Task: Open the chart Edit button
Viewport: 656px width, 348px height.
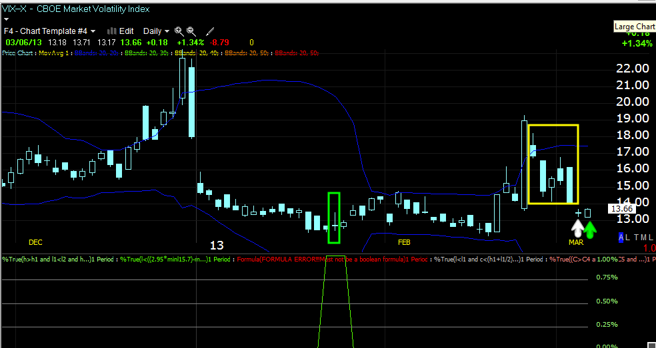Action: pos(121,31)
